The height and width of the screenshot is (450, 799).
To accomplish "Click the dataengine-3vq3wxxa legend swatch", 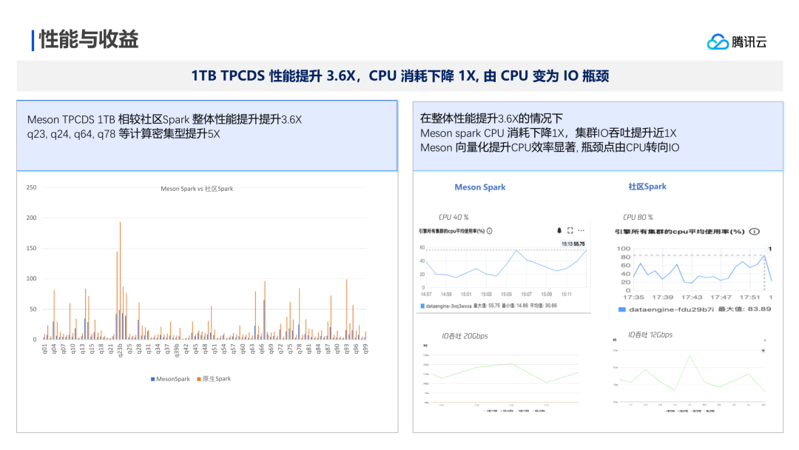I will coord(422,306).
